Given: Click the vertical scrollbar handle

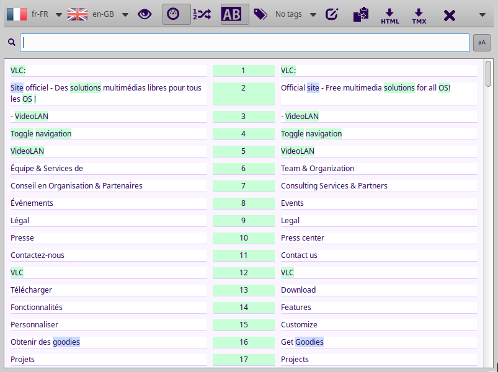Looking at the screenshot, I should coord(489,73).
